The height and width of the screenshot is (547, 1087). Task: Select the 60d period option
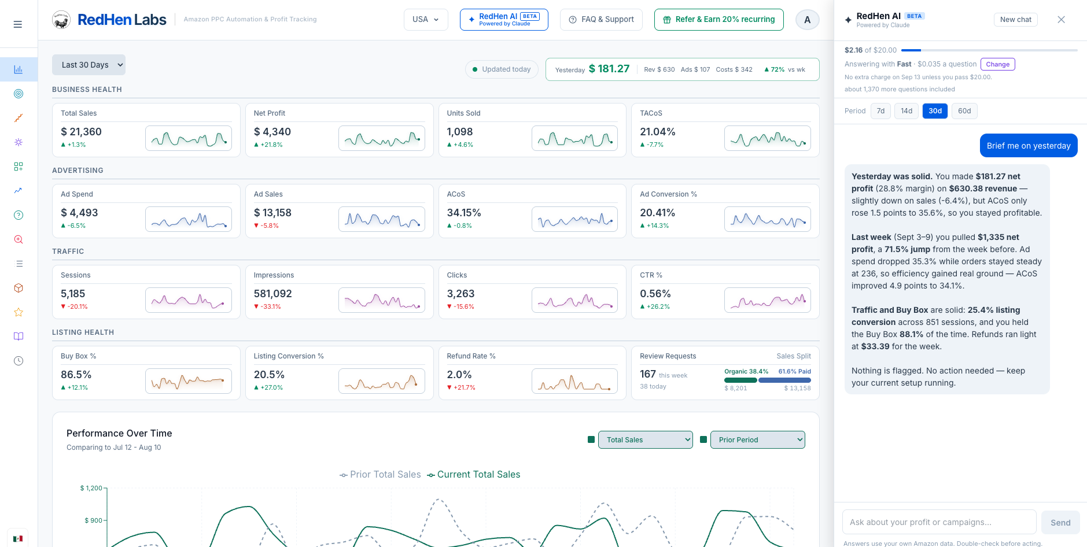pos(964,111)
